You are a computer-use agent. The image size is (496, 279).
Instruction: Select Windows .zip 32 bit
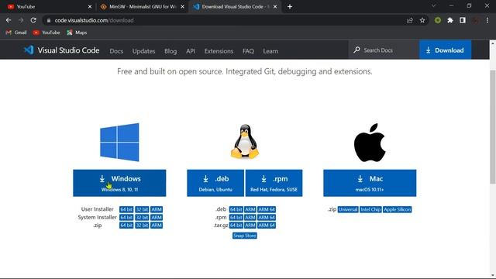142,226
